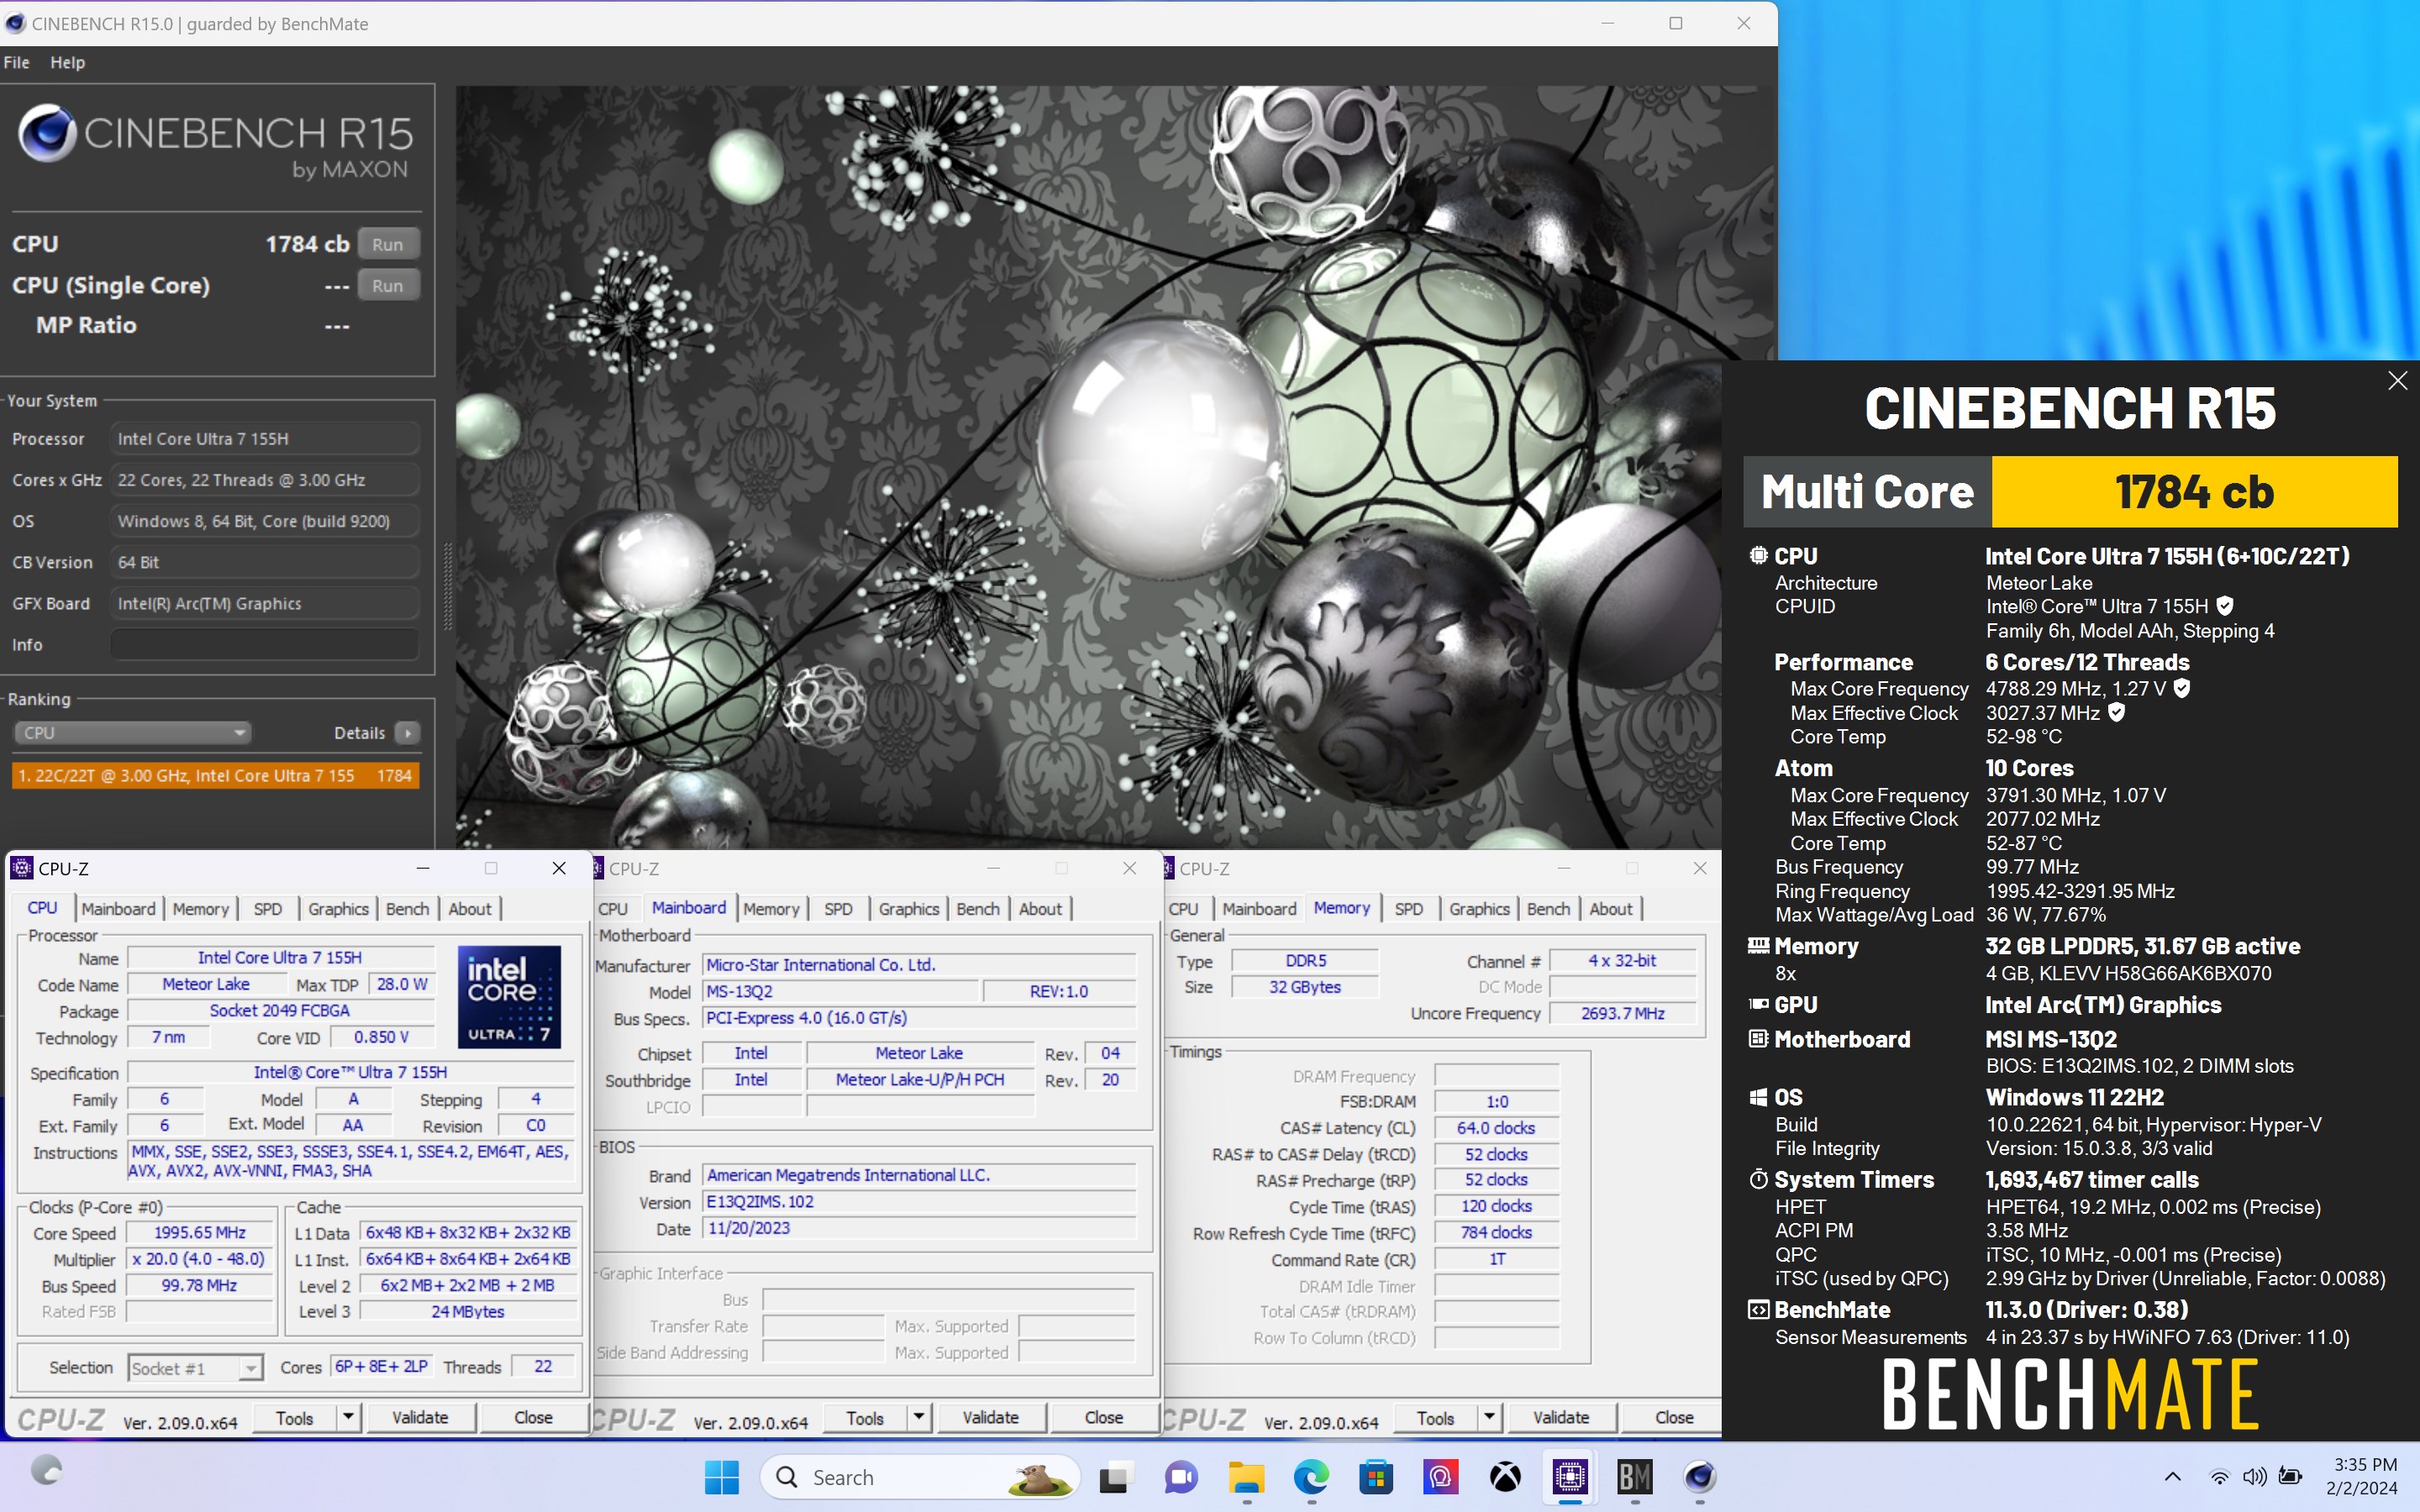
Task: Open the Chat app from taskbar
Action: pyautogui.click(x=1180, y=1477)
